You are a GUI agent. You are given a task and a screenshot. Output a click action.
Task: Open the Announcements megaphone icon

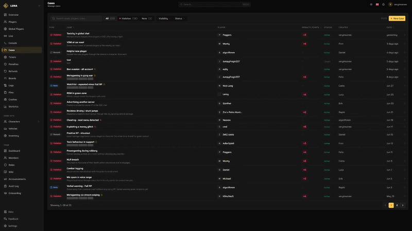(x=5, y=179)
